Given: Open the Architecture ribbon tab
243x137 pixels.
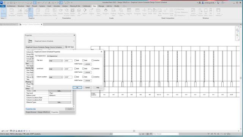Looking at the screenshot, I should [11, 6].
